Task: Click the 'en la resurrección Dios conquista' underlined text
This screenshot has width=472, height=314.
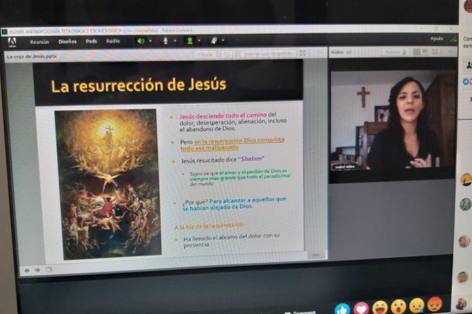Action: pyautogui.click(x=239, y=140)
